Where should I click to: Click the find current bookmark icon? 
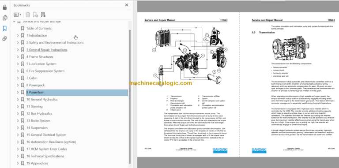43,15
